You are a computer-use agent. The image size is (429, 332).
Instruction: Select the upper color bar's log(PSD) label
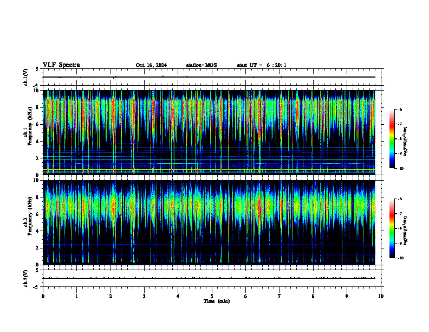click(406, 142)
